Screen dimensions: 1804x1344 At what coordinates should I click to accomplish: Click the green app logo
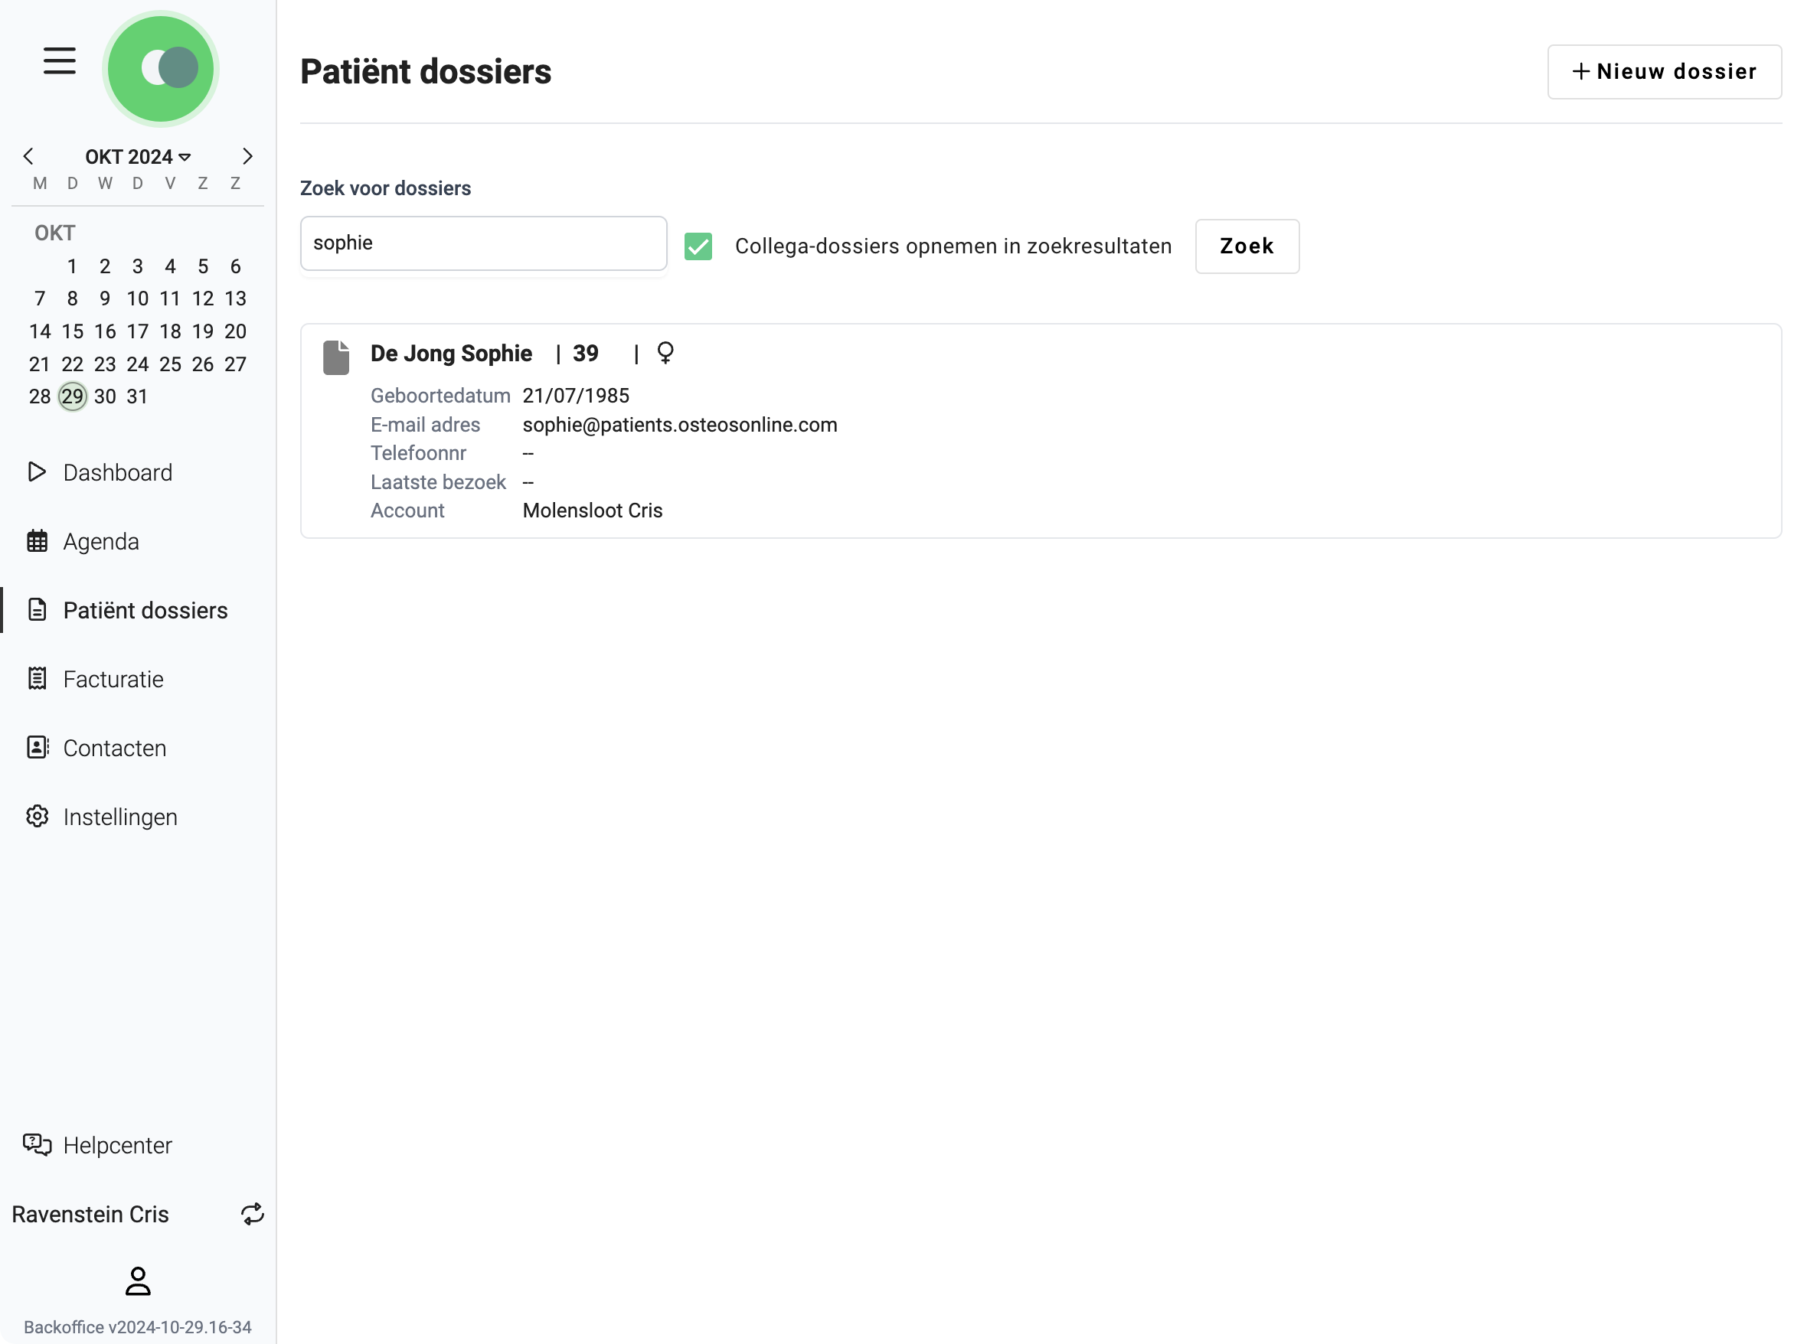point(161,68)
